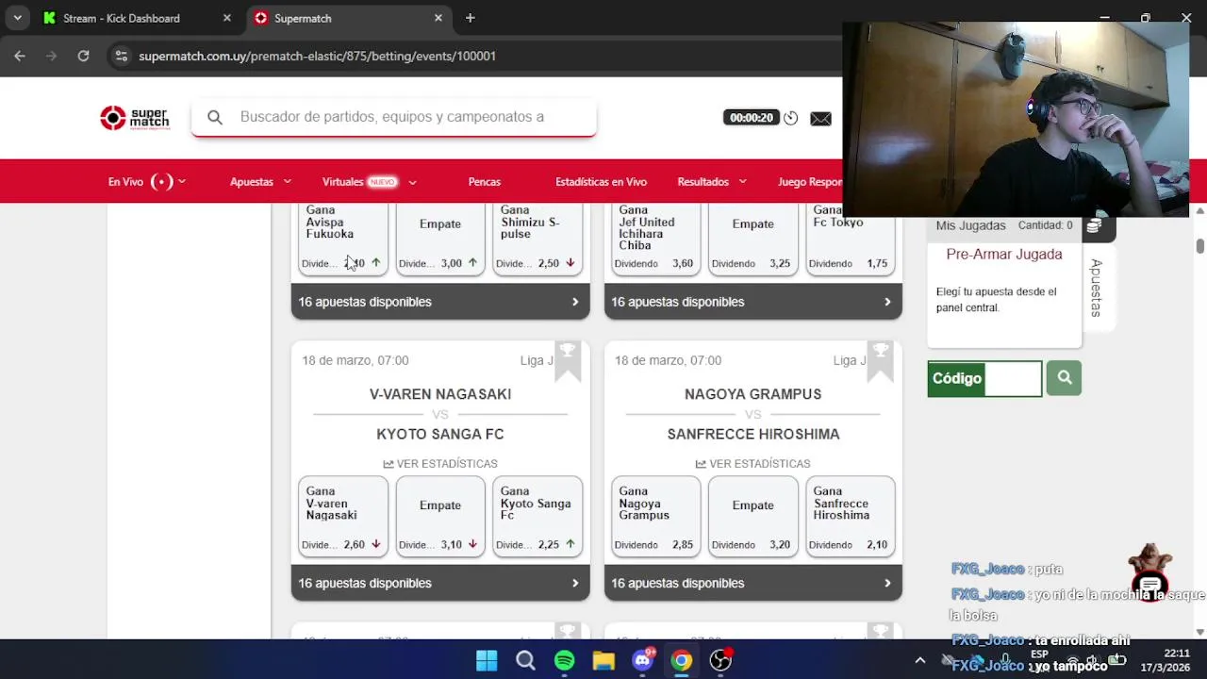The height and width of the screenshot is (679, 1207).
Task: Open the OBS icon in the taskbar
Action: (x=720, y=661)
